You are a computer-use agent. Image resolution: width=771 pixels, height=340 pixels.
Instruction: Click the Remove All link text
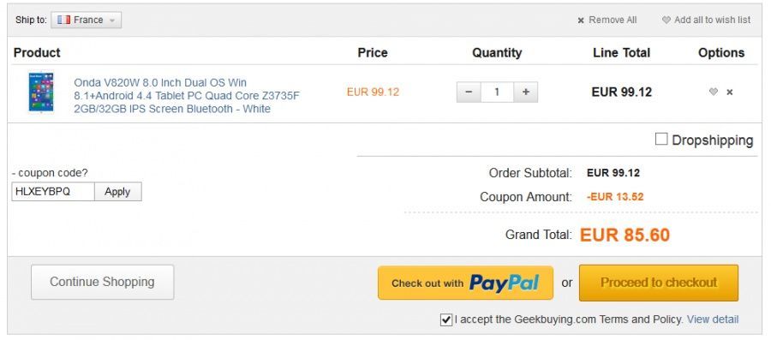[613, 21]
